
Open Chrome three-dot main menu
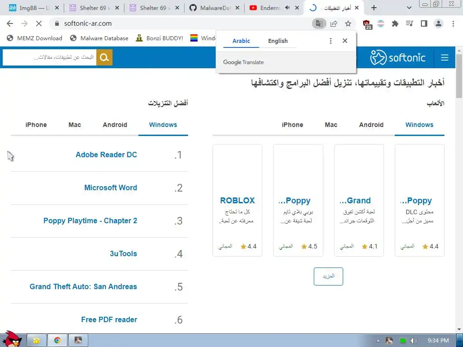(453, 23)
